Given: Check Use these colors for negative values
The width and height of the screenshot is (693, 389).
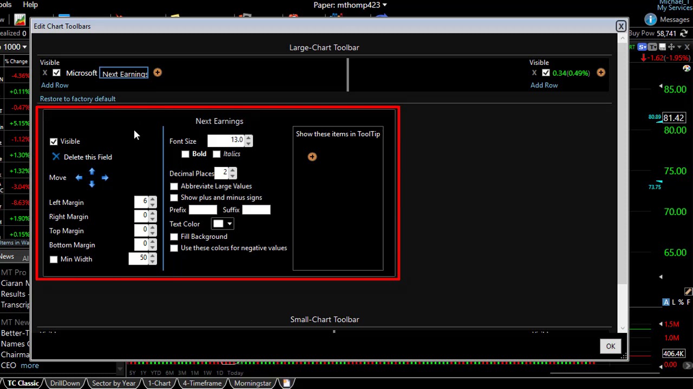Looking at the screenshot, I should pyautogui.click(x=174, y=248).
